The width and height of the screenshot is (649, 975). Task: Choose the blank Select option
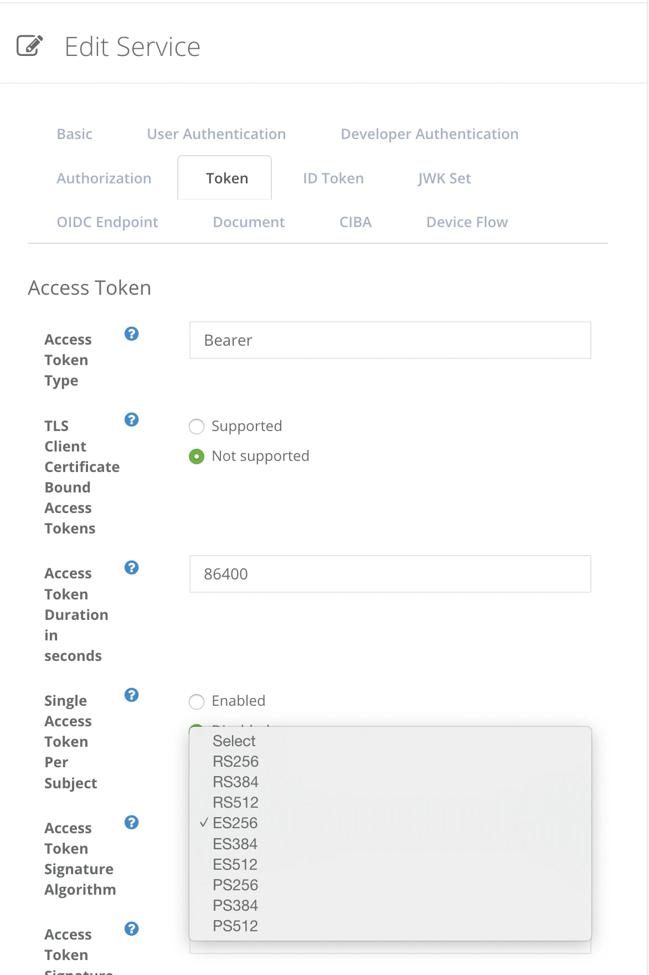234,741
